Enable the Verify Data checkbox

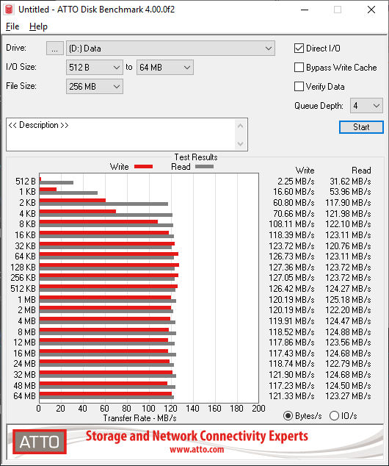[299, 87]
